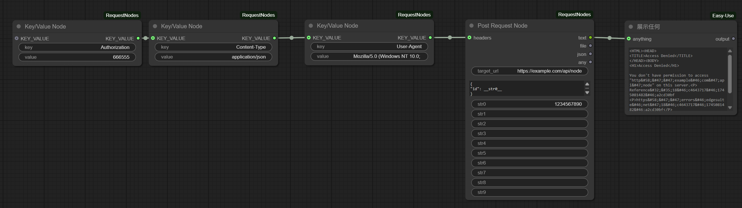
Task: Edit the value field containing application/json
Action: (213, 57)
